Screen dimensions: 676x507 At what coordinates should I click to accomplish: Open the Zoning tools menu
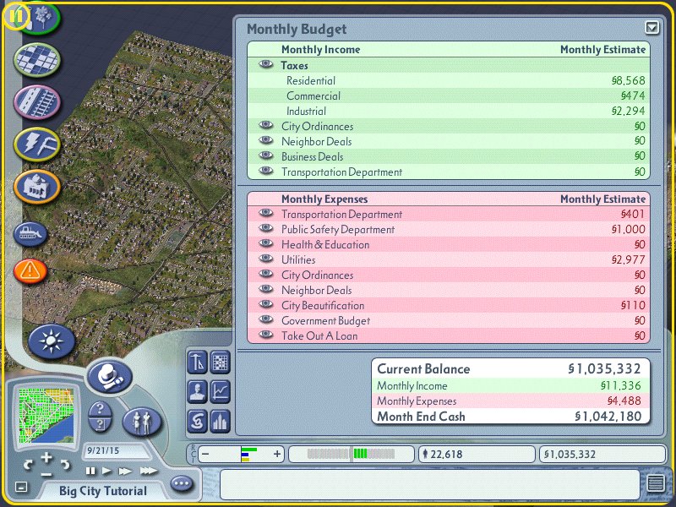(37, 58)
